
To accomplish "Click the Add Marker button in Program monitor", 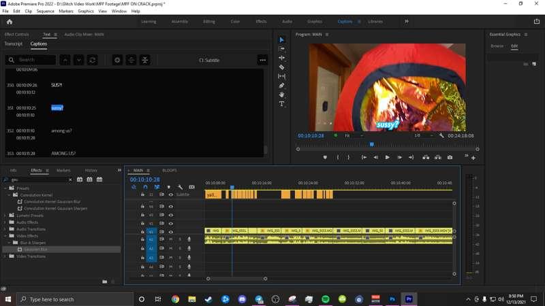I will [x=325, y=157].
